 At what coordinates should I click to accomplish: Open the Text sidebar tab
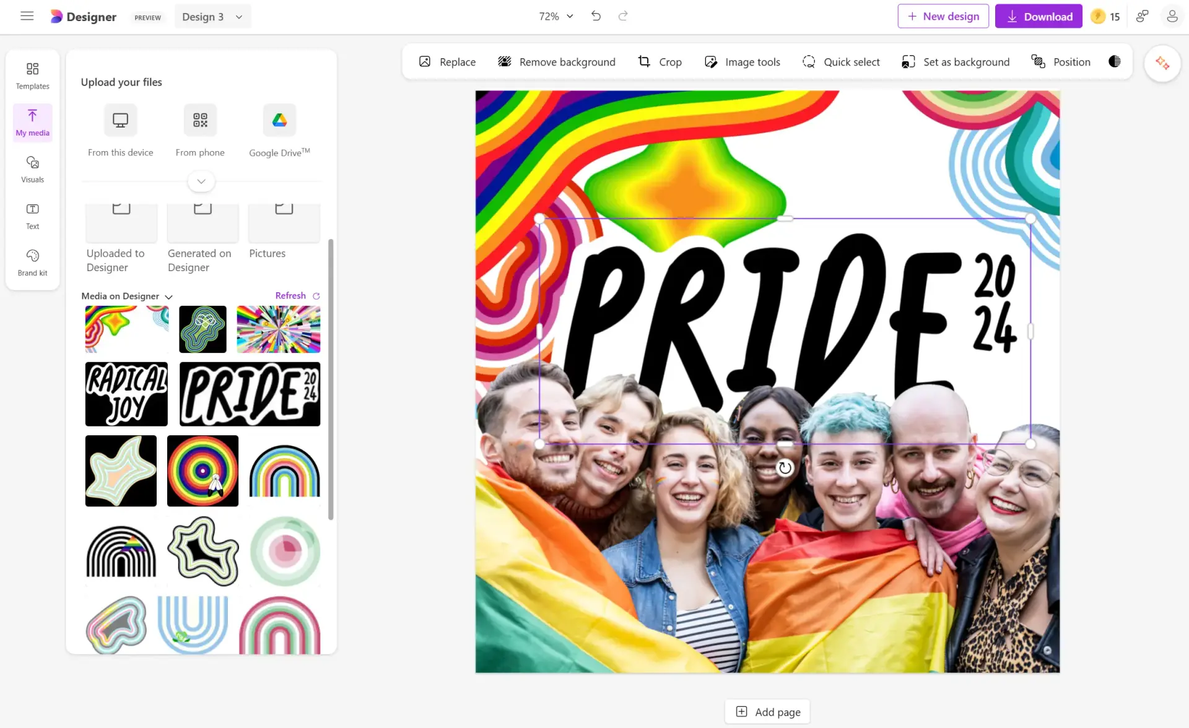click(32, 216)
